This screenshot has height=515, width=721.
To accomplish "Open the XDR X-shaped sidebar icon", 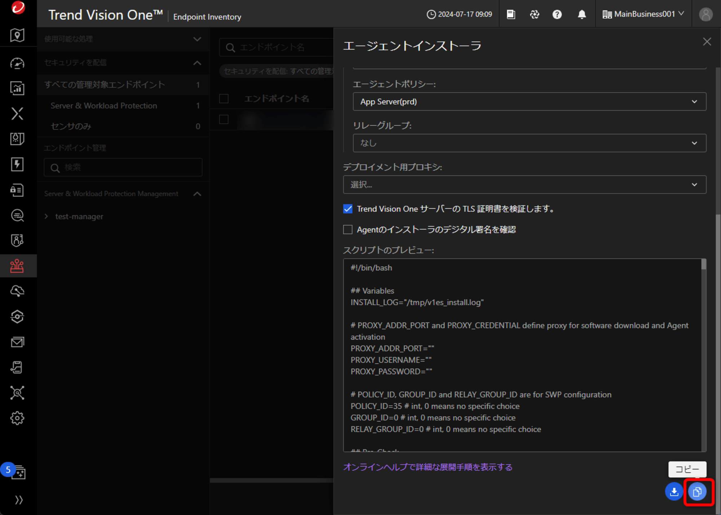I will pos(17,114).
